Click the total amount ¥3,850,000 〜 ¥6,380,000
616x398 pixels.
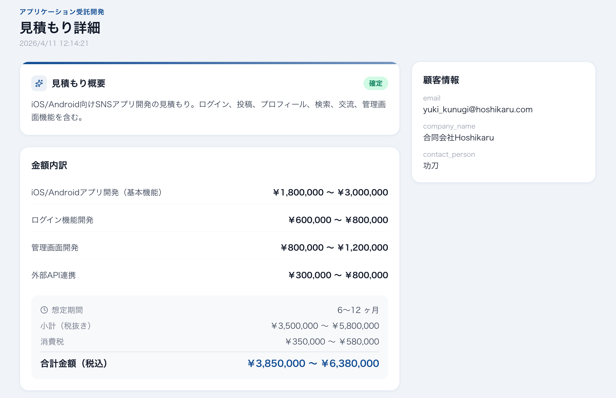pyautogui.click(x=313, y=363)
